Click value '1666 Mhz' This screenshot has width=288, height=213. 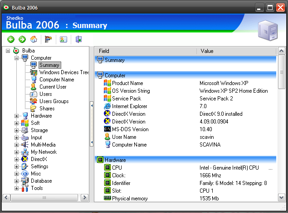coord(210,175)
